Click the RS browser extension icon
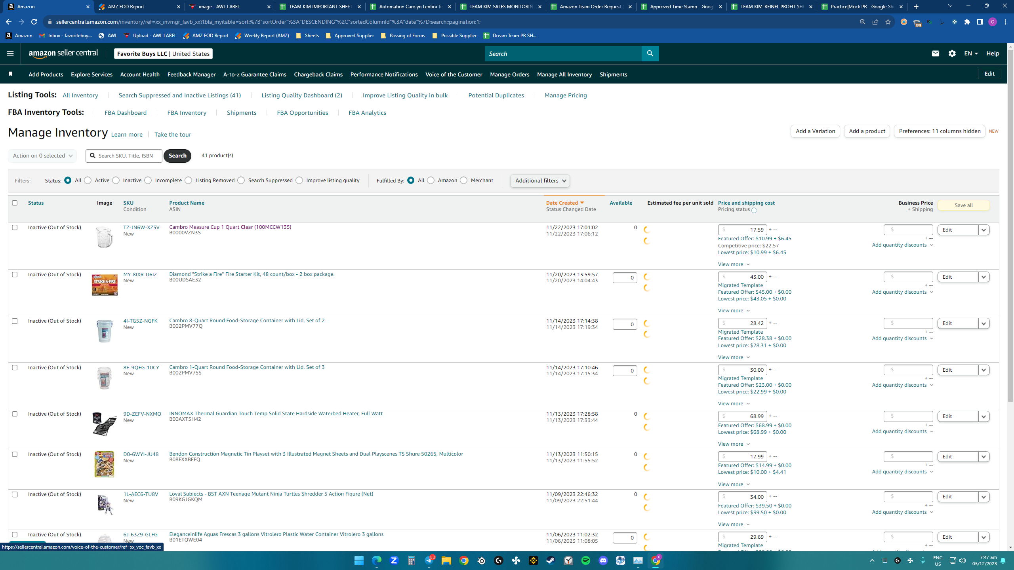The height and width of the screenshot is (570, 1014). (929, 22)
